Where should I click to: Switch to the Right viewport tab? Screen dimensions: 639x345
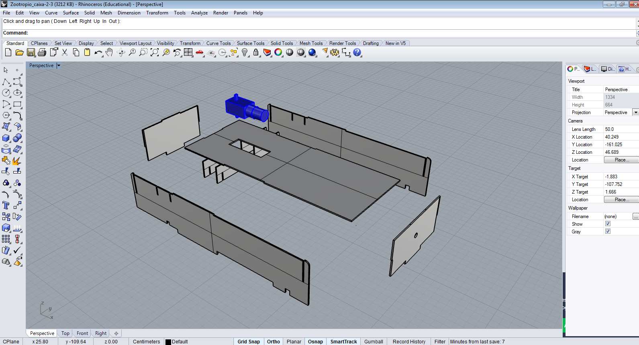(101, 333)
